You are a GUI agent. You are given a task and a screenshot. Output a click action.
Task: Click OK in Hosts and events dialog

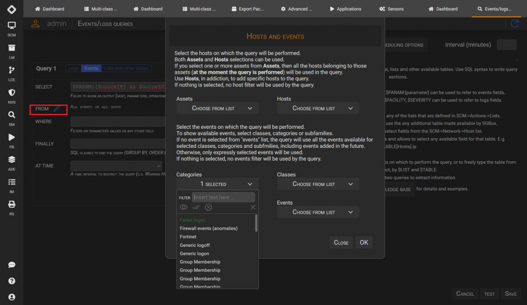(364, 242)
